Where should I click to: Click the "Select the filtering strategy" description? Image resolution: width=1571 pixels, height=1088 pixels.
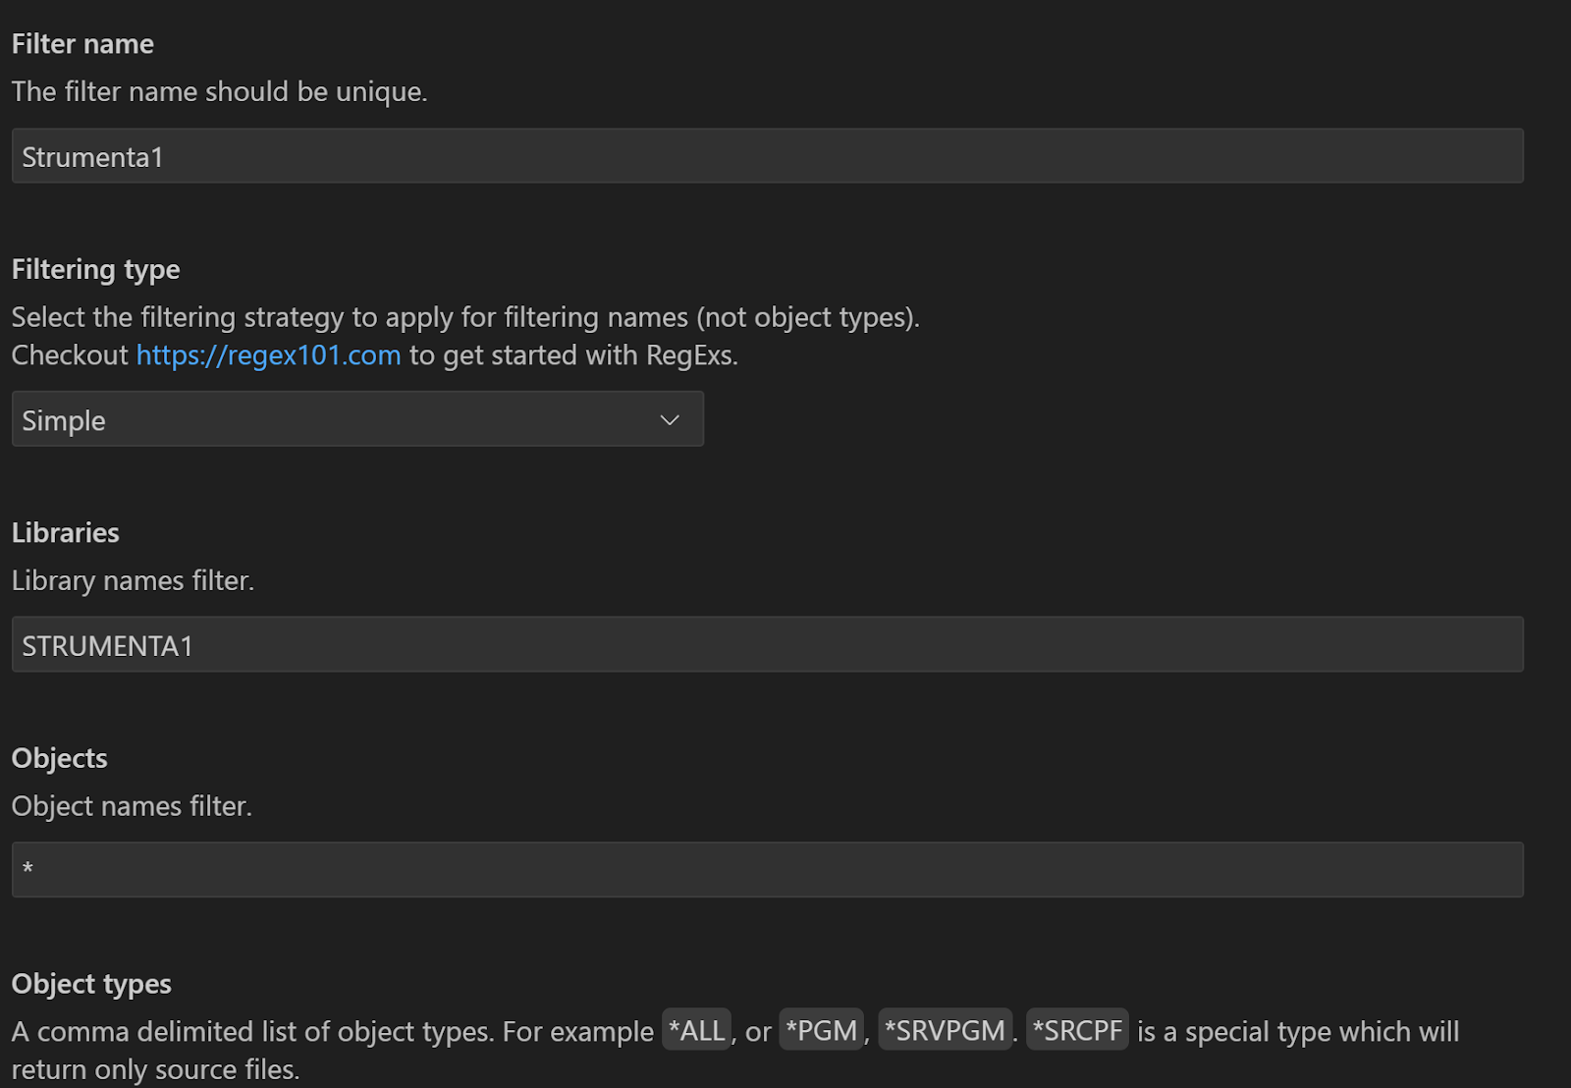[464, 318]
